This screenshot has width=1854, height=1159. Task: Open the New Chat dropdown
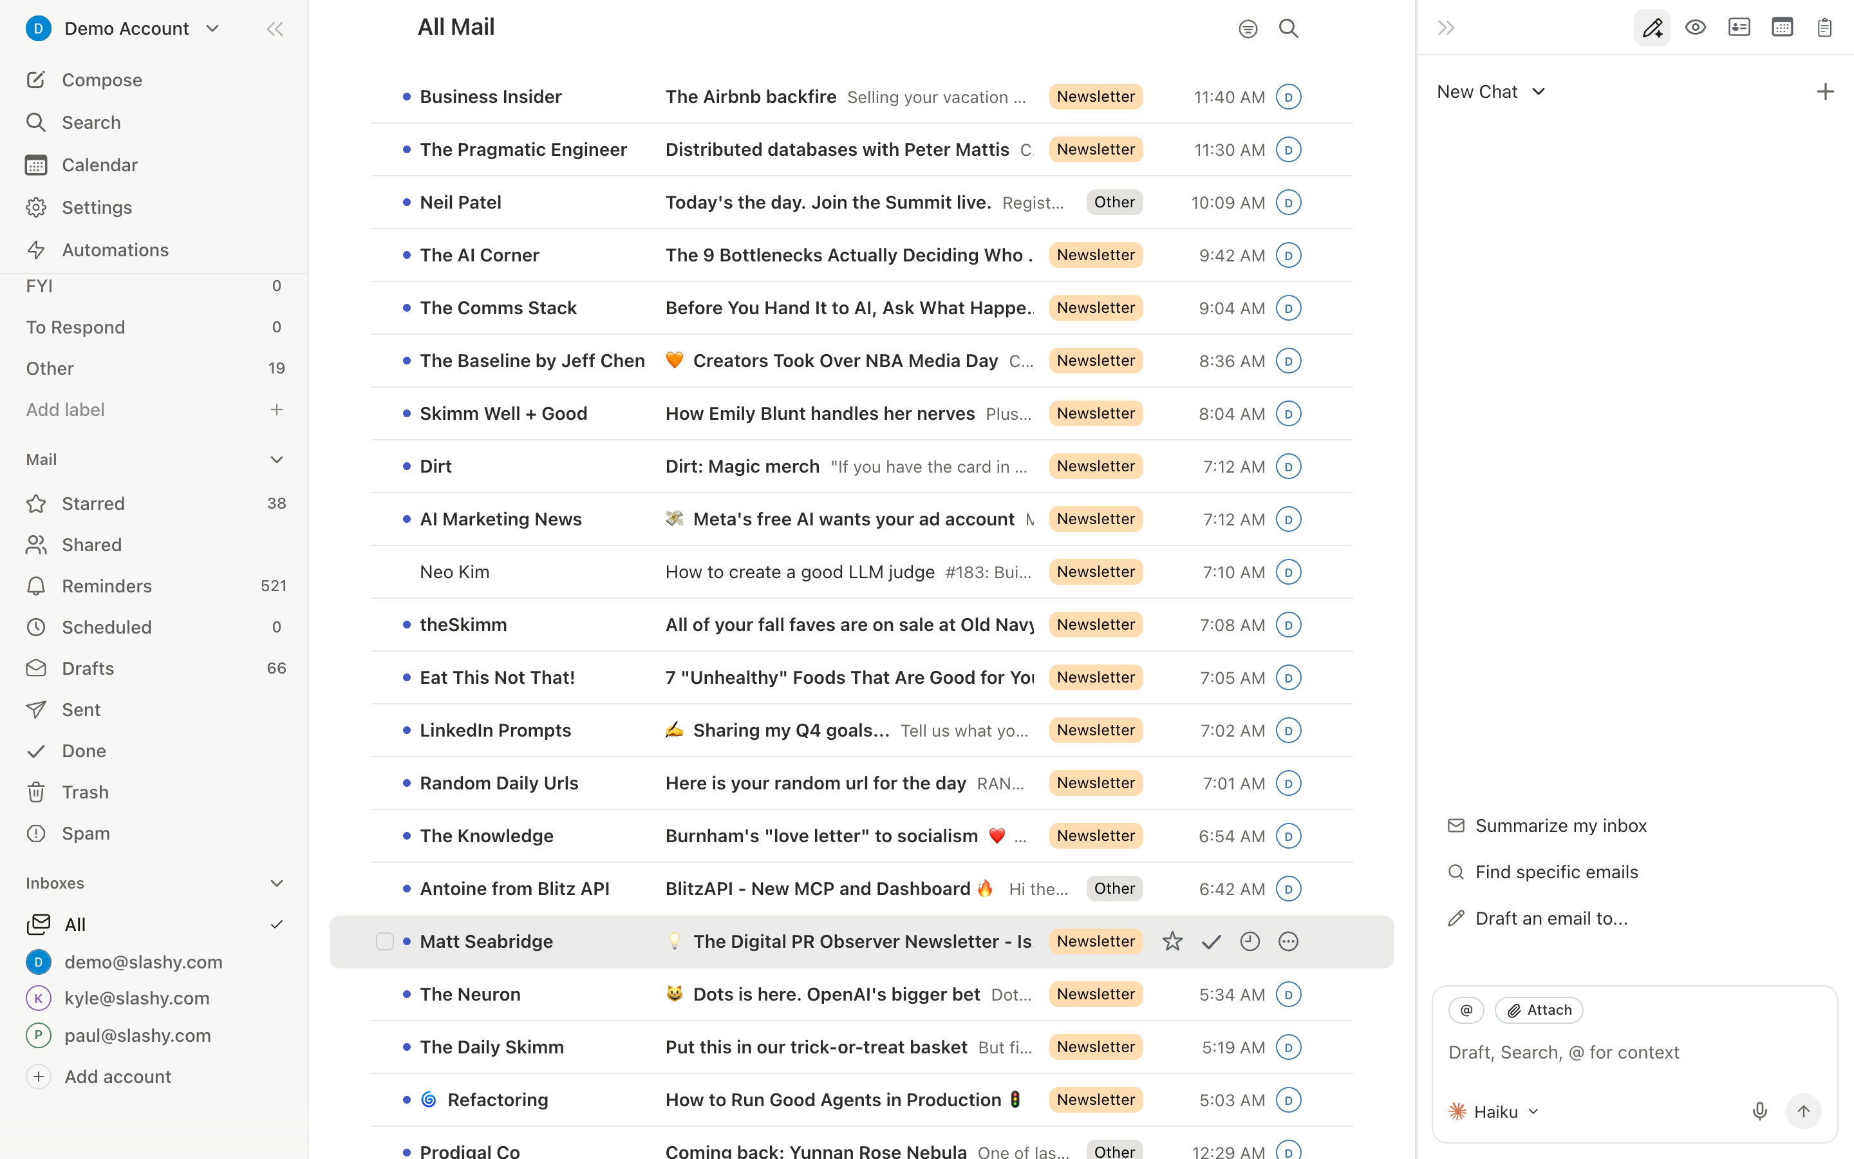1491,92
